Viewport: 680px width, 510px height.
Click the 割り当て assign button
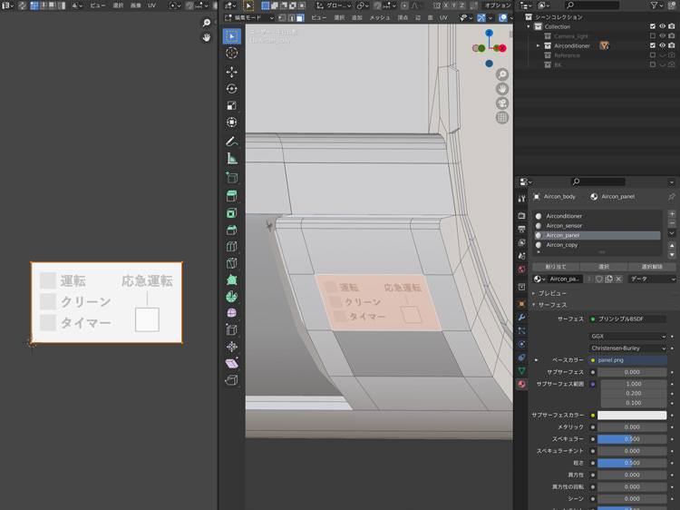tap(555, 267)
